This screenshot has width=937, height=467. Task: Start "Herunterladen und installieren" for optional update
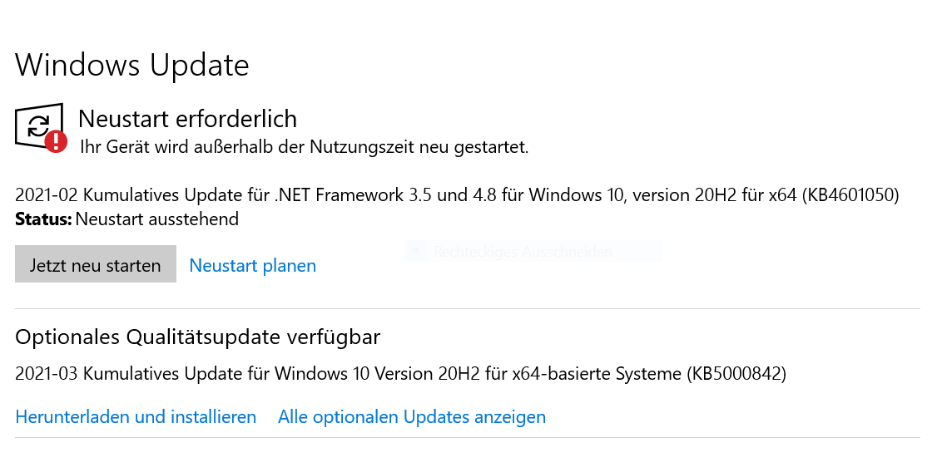(x=136, y=416)
